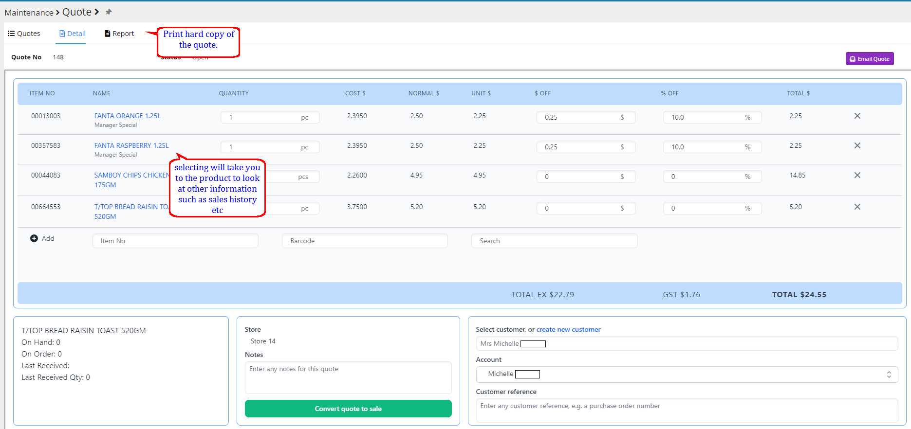Focus the Barcode input field

(x=365, y=241)
